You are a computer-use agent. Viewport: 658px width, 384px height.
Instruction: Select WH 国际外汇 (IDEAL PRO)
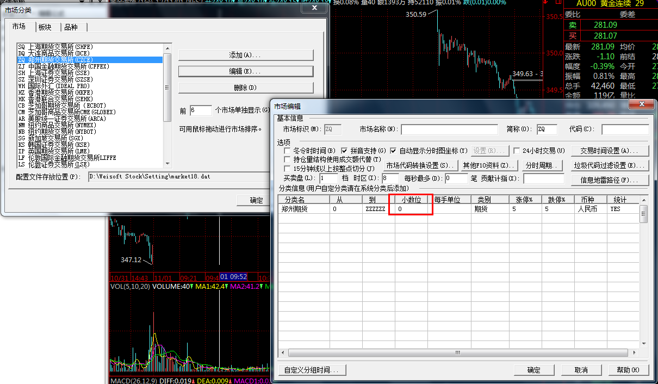(90, 86)
